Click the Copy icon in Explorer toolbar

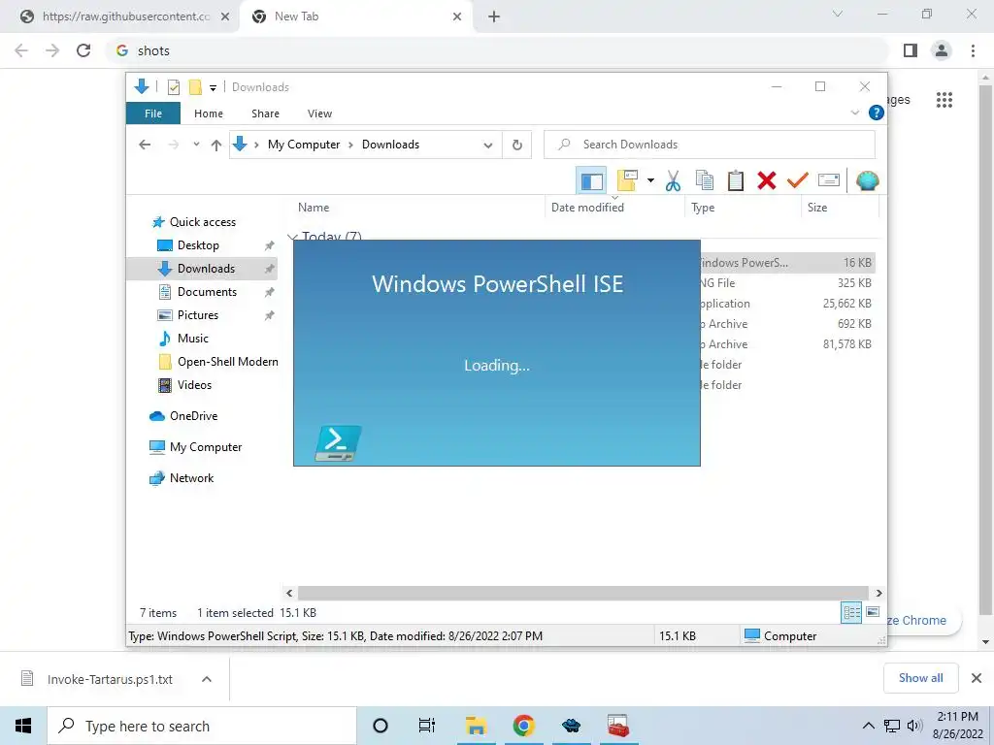(705, 181)
